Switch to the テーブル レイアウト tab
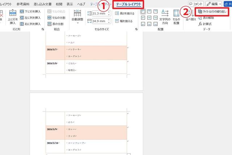Screen dimensions: 232x155 [x=128, y=4]
